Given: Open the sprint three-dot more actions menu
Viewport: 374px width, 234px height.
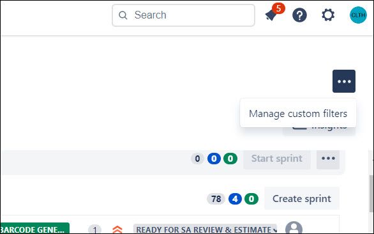Looking at the screenshot, I should click(x=328, y=159).
